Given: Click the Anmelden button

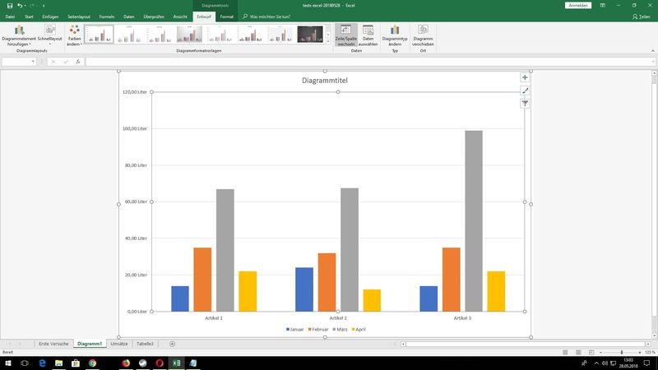Looking at the screenshot, I should pyautogui.click(x=578, y=5).
